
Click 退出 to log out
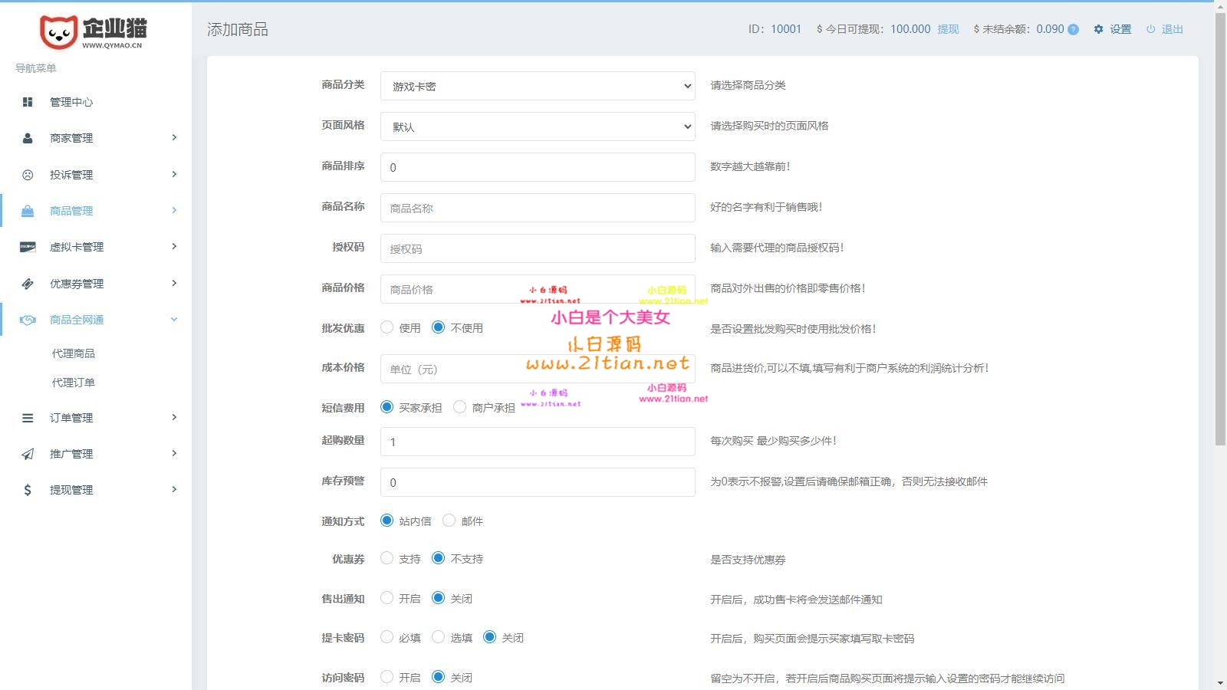tap(1172, 29)
